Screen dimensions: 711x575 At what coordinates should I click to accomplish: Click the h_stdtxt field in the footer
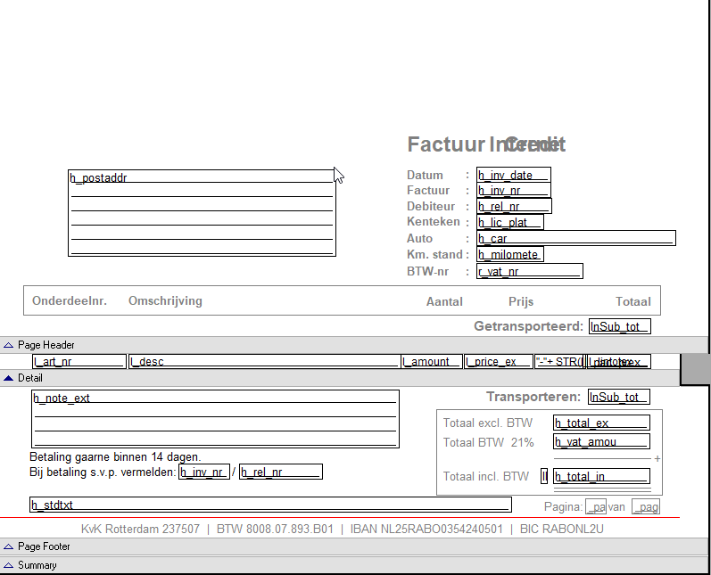coord(269,505)
